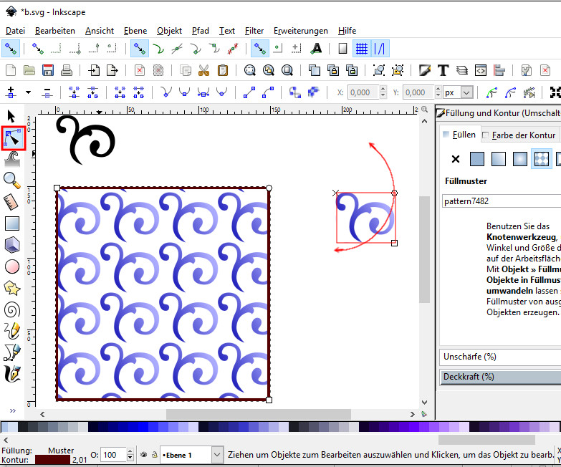Open the Pfad menu

point(201,31)
